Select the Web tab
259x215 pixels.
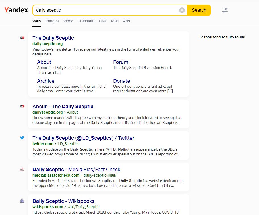(36, 21)
